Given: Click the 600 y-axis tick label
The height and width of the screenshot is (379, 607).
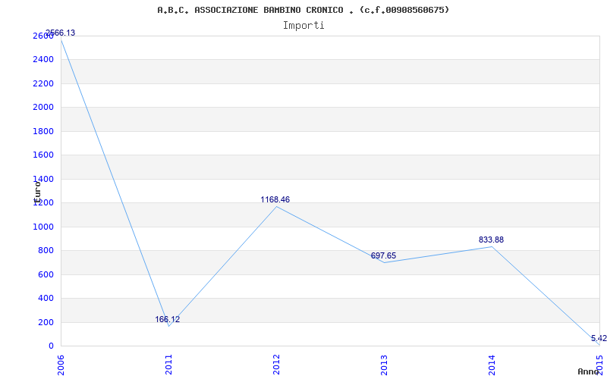Looking at the screenshot, I should point(45,274).
